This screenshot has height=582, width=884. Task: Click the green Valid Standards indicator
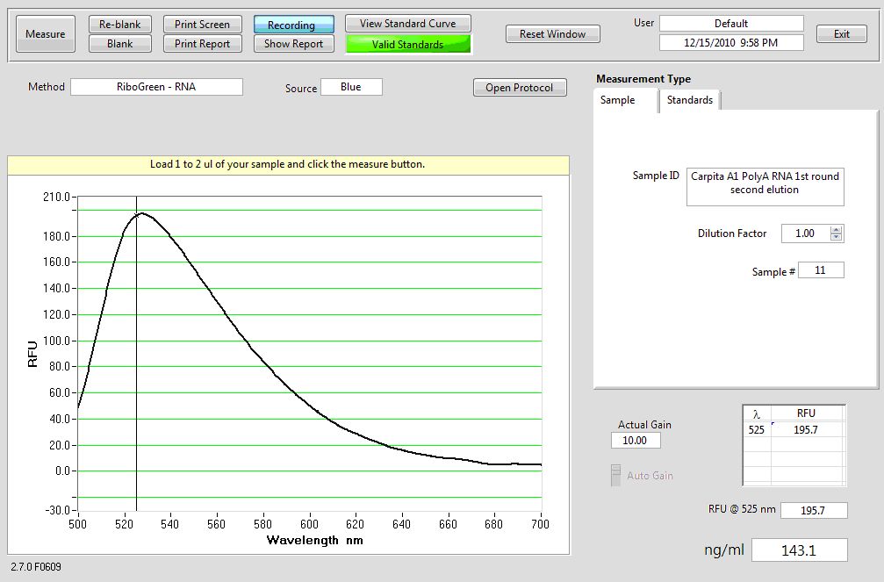(x=408, y=44)
